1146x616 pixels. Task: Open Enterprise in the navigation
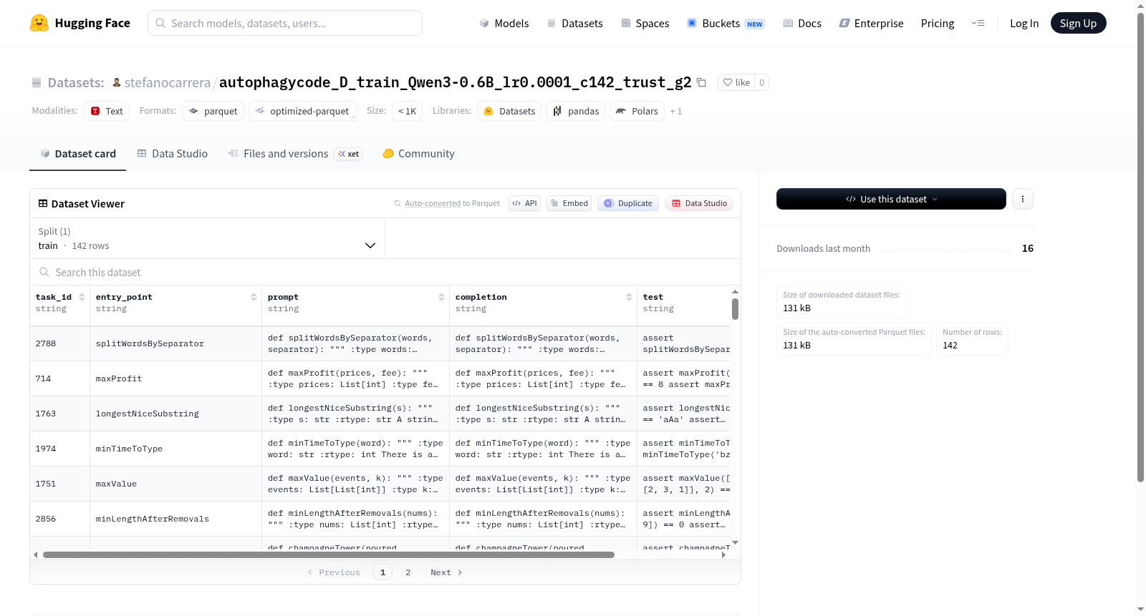coord(872,23)
